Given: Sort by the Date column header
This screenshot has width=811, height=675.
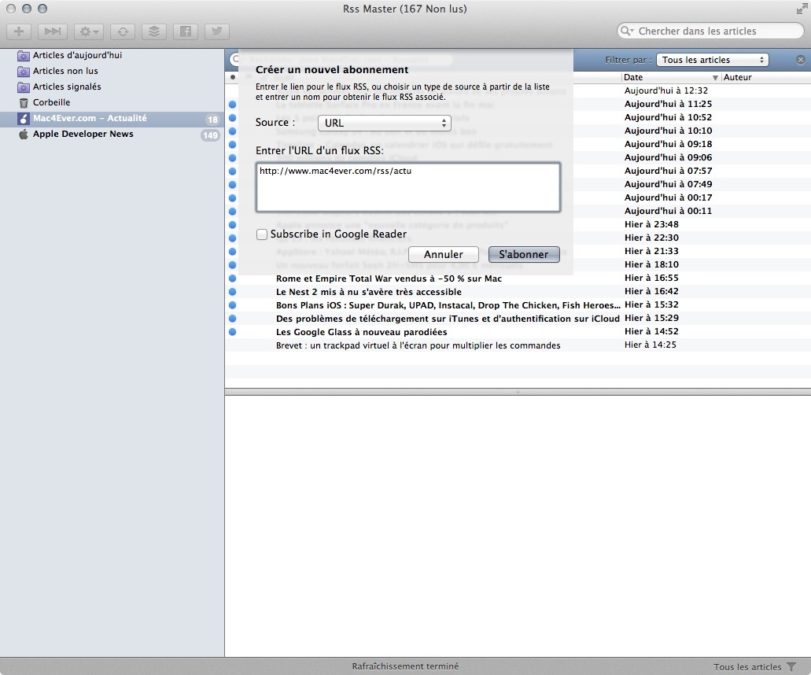Looking at the screenshot, I should coord(671,78).
